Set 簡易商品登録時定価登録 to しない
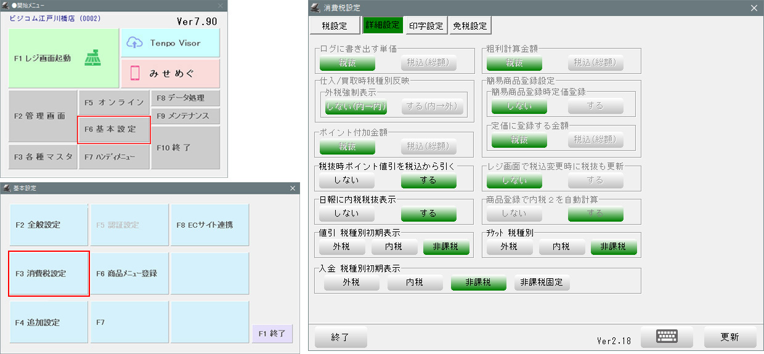 click(x=519, y=106)
